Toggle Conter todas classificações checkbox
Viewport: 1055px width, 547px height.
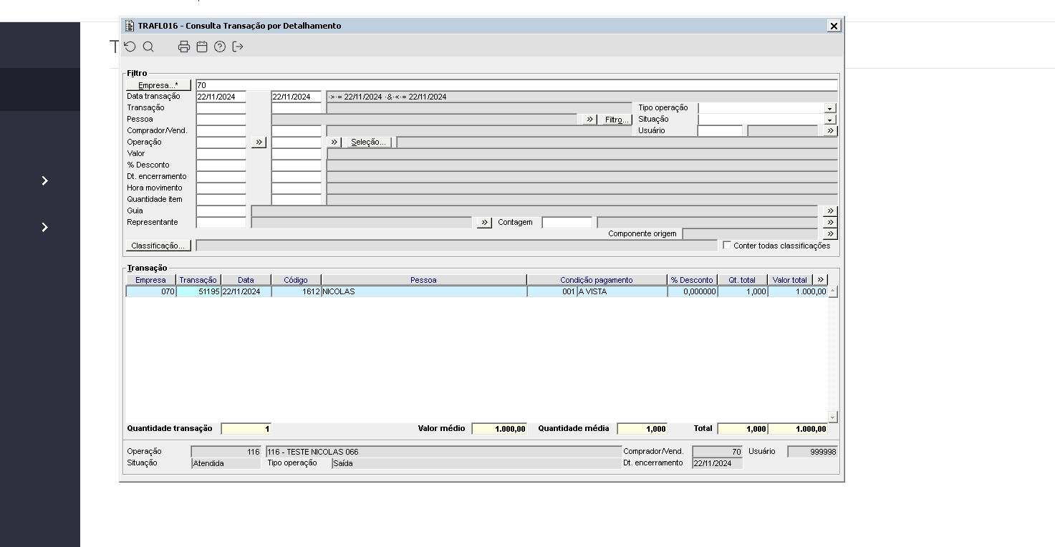click(728, 246)
